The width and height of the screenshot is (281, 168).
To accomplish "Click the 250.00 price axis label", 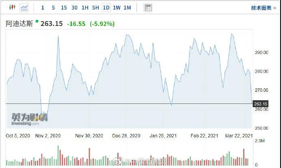I will pyautogui.click(x=262, y=128).
